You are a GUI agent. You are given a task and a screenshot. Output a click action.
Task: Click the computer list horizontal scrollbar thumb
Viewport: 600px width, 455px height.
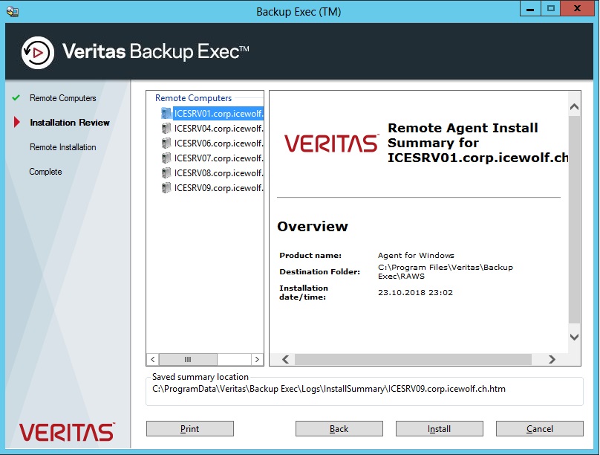click(x=188, y=359)
